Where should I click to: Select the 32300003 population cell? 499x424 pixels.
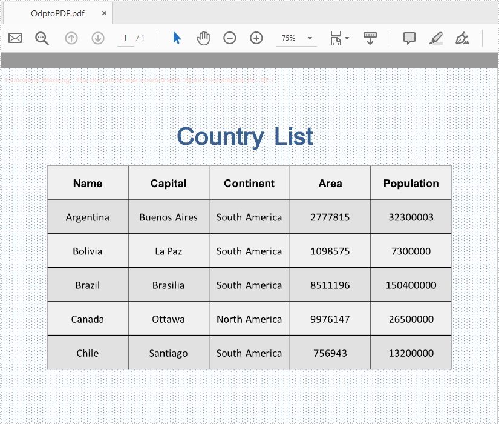411,217
